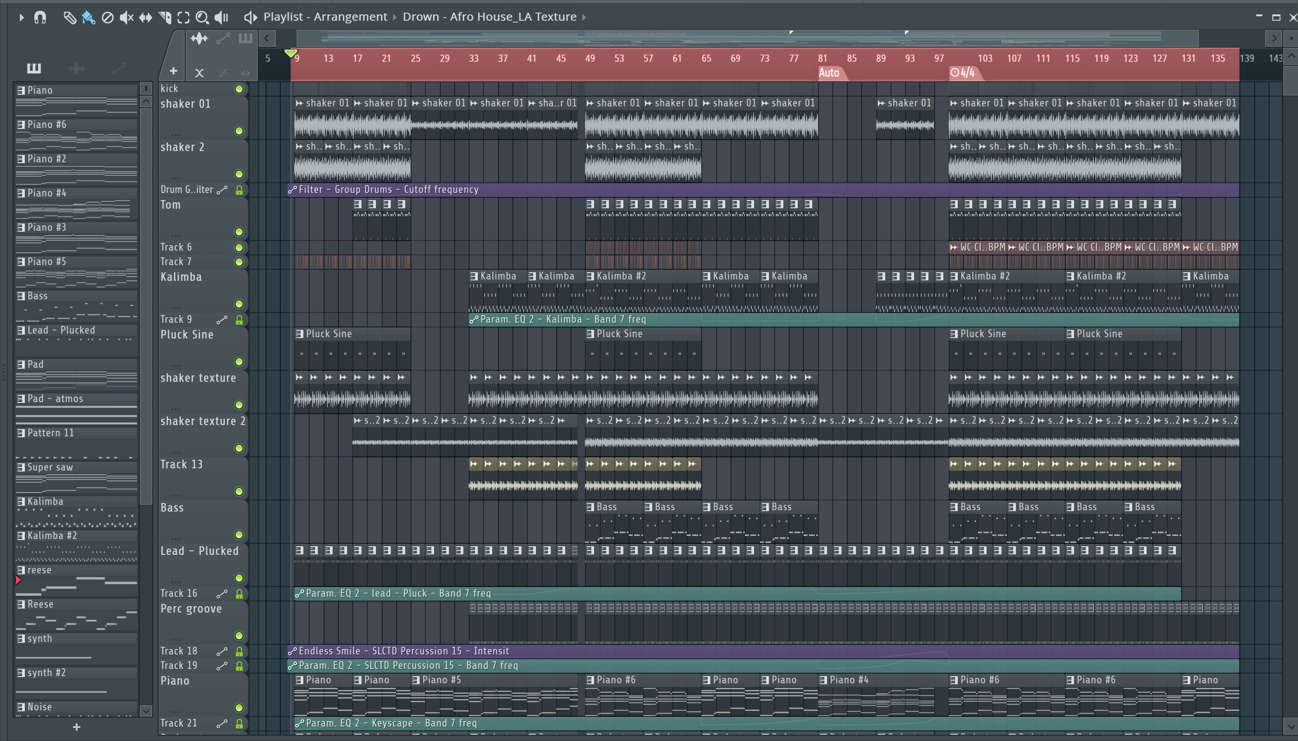
Task: Add a new track with plus button
Action: [173, 71]
